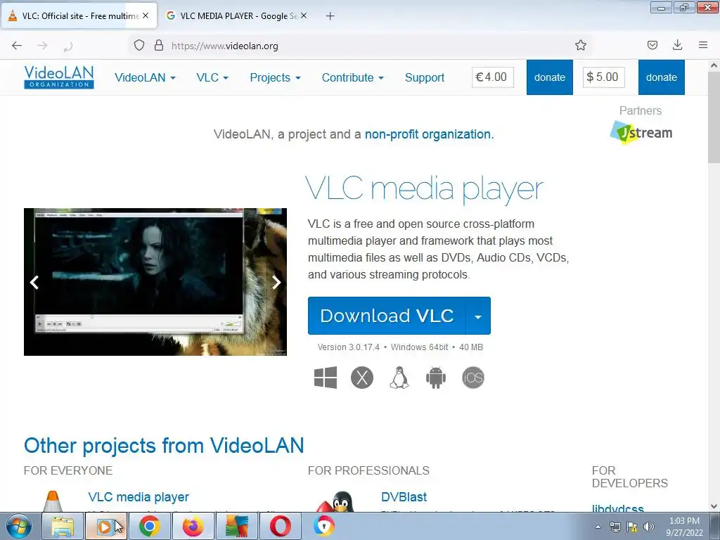Open the VLC media player project link
This screenshot has width=720, height=540.
pyautogui.click(x=139, y=497)
